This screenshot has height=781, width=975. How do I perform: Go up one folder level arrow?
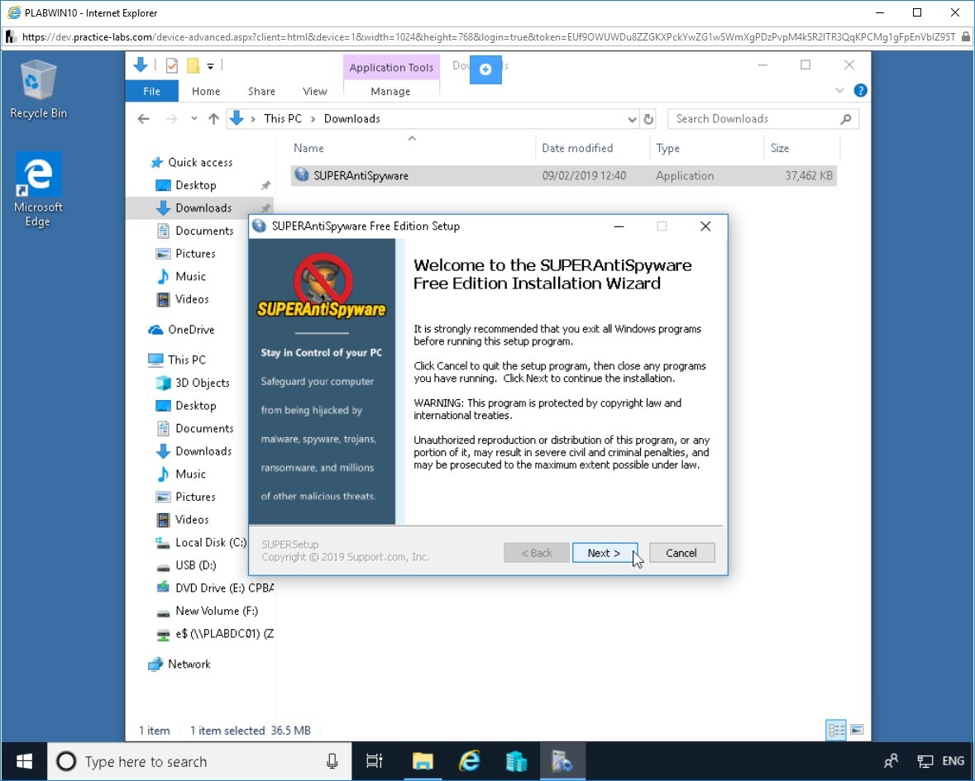coord(213,119)
